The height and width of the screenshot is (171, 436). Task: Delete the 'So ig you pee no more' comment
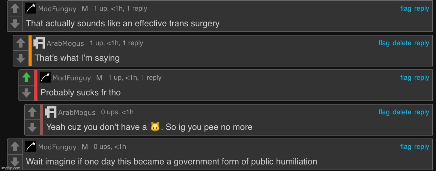click(402, 112)
